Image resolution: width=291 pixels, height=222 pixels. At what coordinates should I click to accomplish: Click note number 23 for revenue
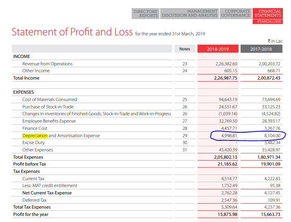(185, 64)
